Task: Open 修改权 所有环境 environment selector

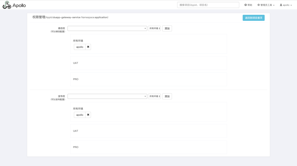Action: [x=154, y=28]
